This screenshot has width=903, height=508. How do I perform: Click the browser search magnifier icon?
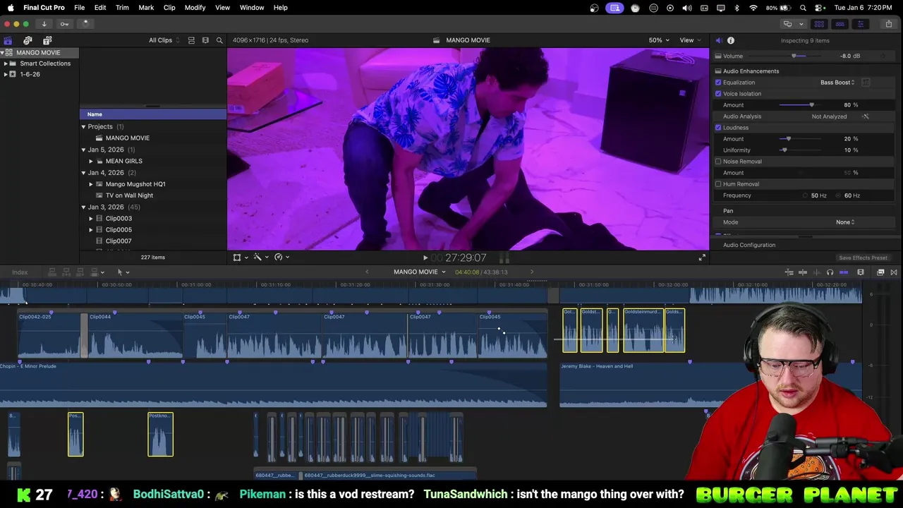[x=219, y=40]
